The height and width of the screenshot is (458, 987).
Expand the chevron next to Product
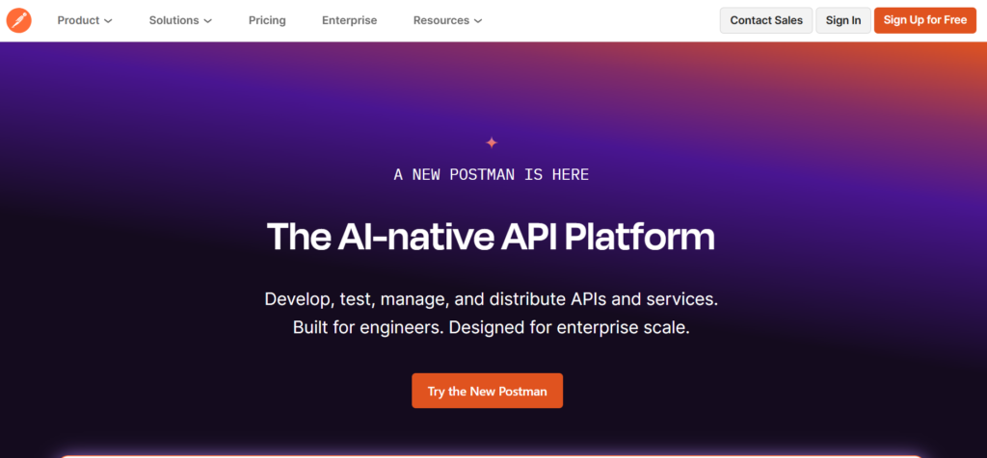pos(108,21)
